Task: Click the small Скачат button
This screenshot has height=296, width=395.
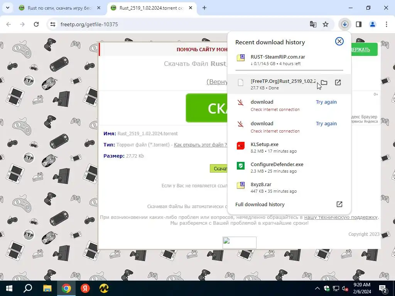Action: [x=219, y=168]
